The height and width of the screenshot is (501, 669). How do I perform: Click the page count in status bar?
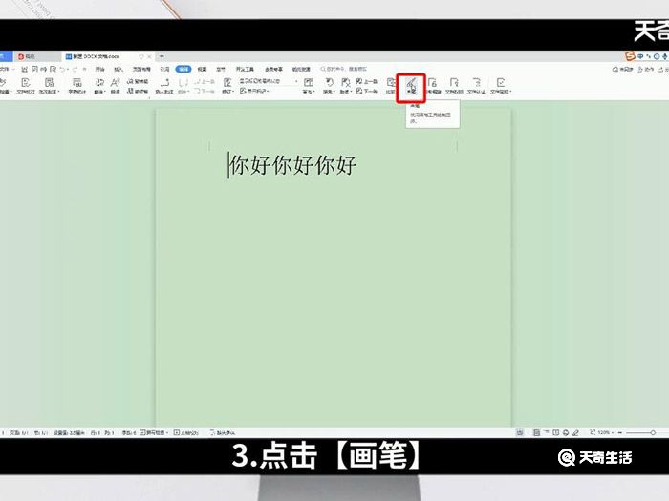19,433
